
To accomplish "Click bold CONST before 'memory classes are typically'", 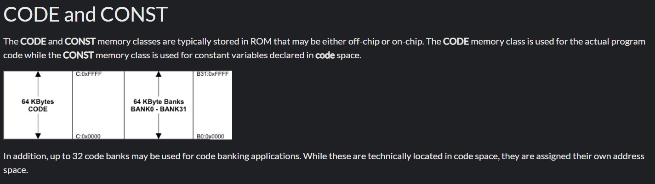I will click(80, 42).
